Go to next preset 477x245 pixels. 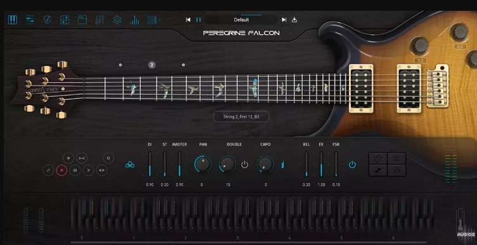pos(284,20)
